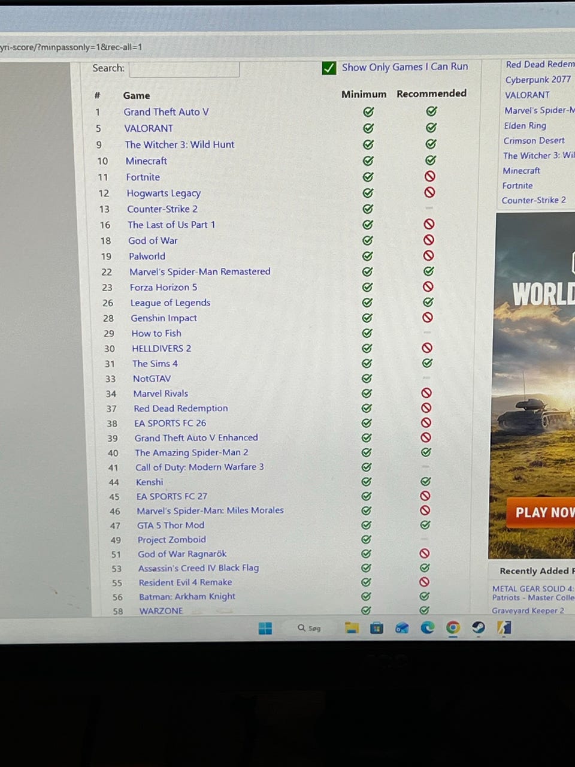Click the Grand Theft Auto V minimum checkmark icon

tap(368, 111)
